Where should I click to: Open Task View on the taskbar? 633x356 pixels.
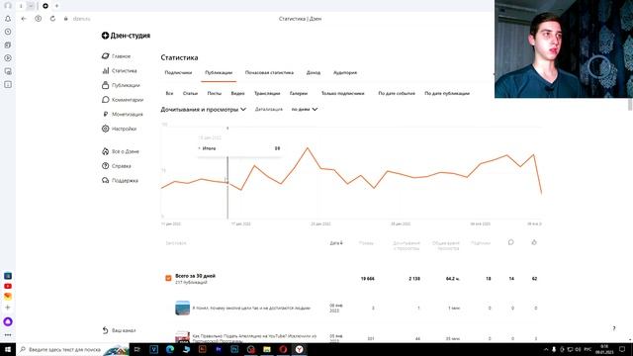click(137, 349)
